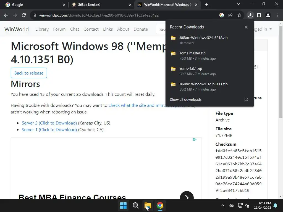Click the page vertical scrollbar thumb
283x212 pixels.
click(281, 72)
